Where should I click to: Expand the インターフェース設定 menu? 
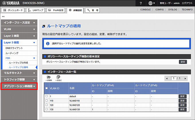[19, 23]
